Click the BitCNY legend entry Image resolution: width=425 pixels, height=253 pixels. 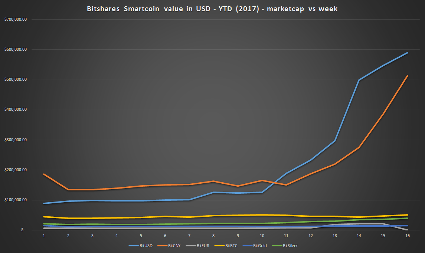tap(169, 246)
